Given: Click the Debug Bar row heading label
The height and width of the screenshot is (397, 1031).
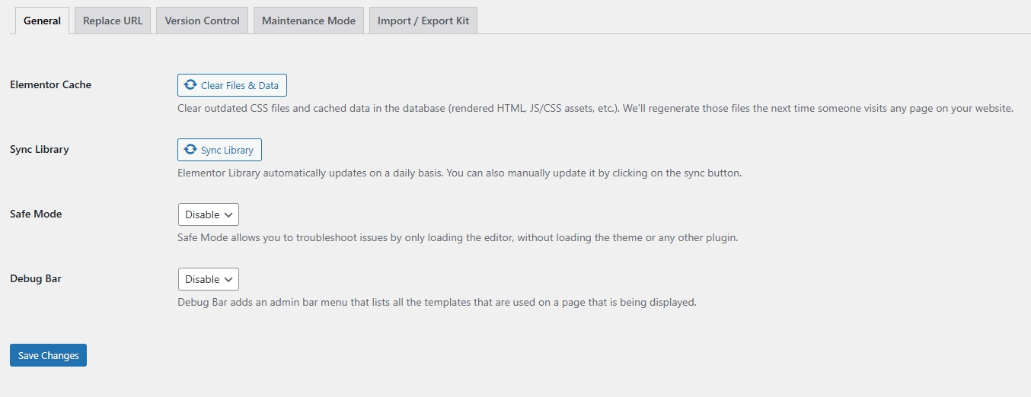Looking at the screenshot, I should [x=36, y=278].
